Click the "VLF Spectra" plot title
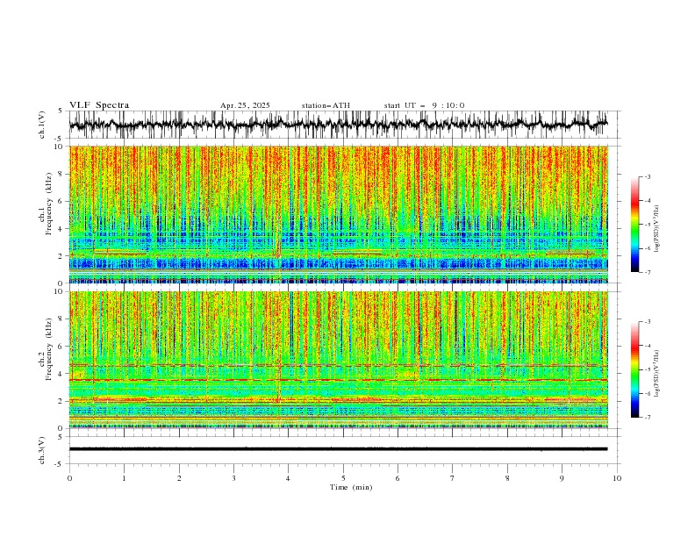695x537 pixels. point(99,105)
